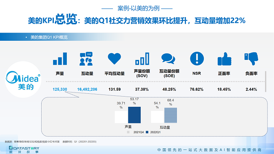Click the speech bubbles icon above 互动量份额
Image resolution: width=274 pixels, height=154 pixels.
(168, 59)
